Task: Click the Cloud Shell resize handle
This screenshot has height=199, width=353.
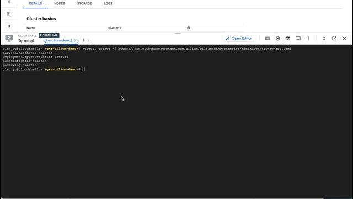Action: pos(178,33)
